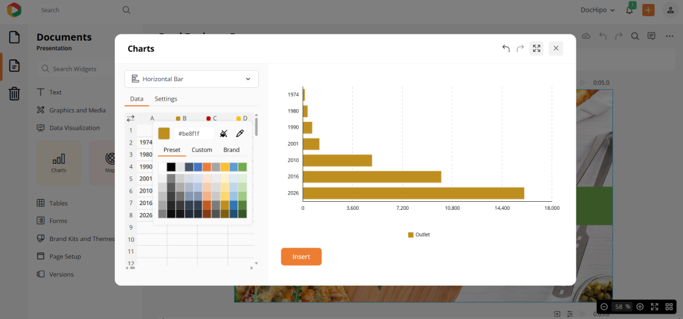Close the Charts dialog

[x=556, y=49]
